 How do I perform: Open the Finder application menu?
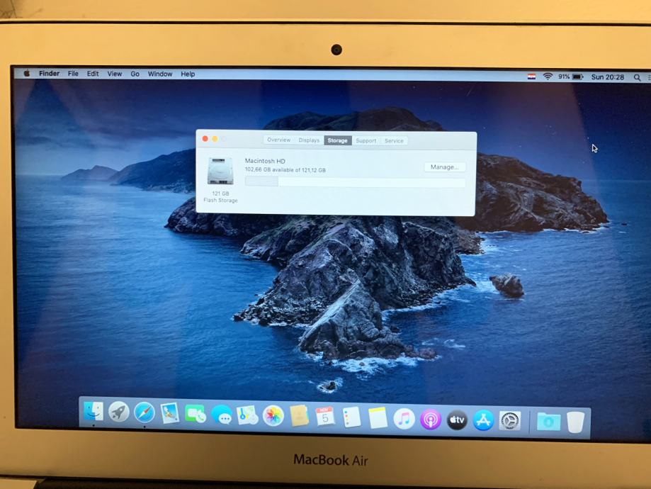(x=49, y=73)
